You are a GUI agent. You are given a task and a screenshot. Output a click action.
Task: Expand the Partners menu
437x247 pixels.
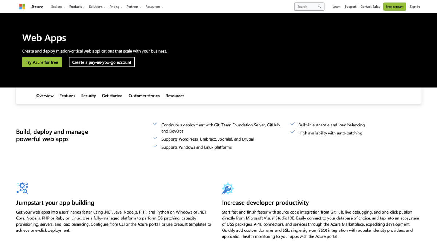134,7
